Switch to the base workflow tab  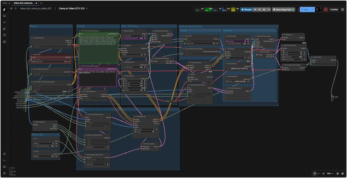5,3
